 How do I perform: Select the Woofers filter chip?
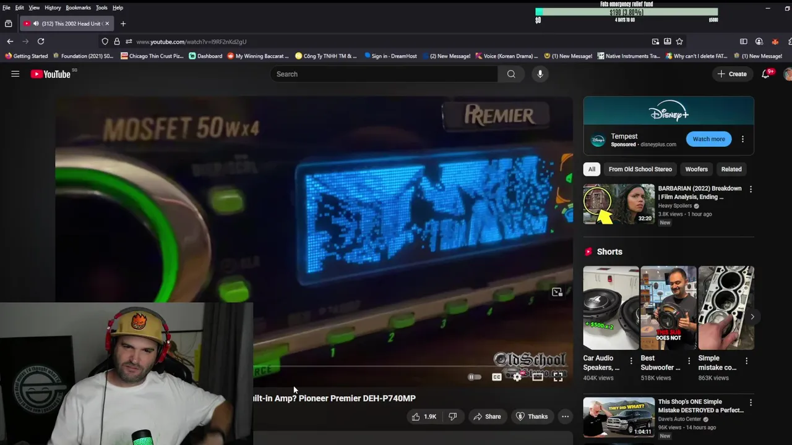click(696, 169)
